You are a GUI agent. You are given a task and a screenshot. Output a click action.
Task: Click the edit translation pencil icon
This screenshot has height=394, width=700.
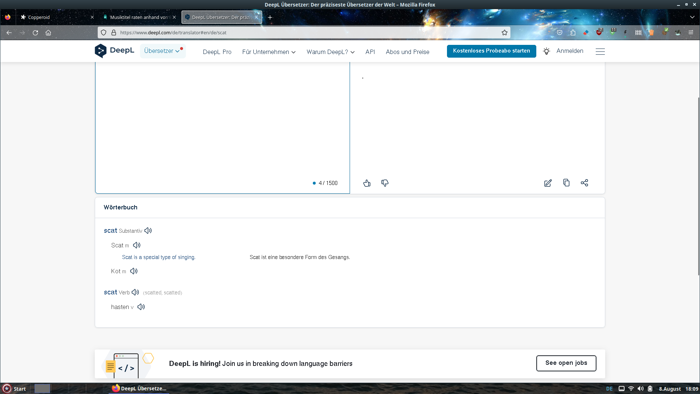[x=548, y=183]
